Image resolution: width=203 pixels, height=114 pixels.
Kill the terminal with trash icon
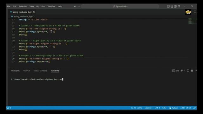192,71
